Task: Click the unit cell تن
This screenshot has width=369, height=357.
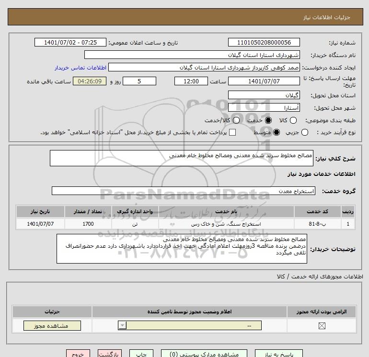Action: [135, 224]
